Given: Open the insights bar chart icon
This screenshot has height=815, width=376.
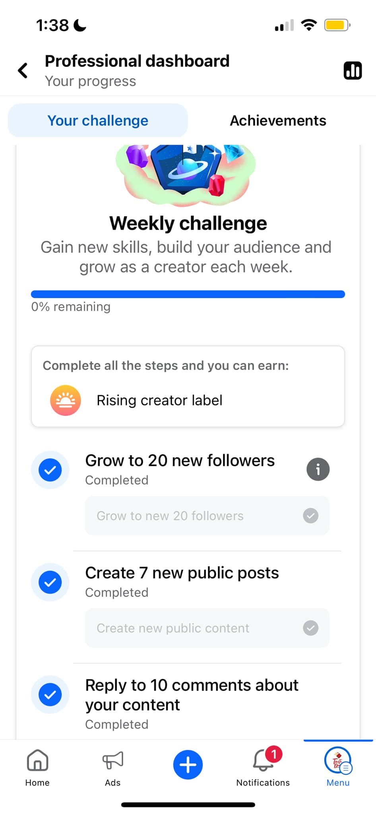Looking at the screenshot, I should pos(353,71).
